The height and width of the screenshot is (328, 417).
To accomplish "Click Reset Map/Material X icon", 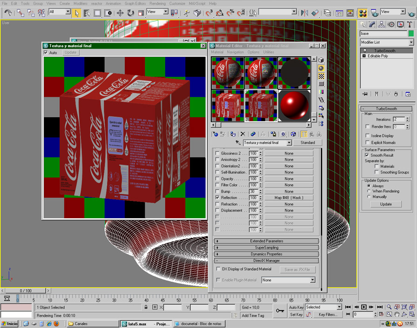I will point(242,134).
